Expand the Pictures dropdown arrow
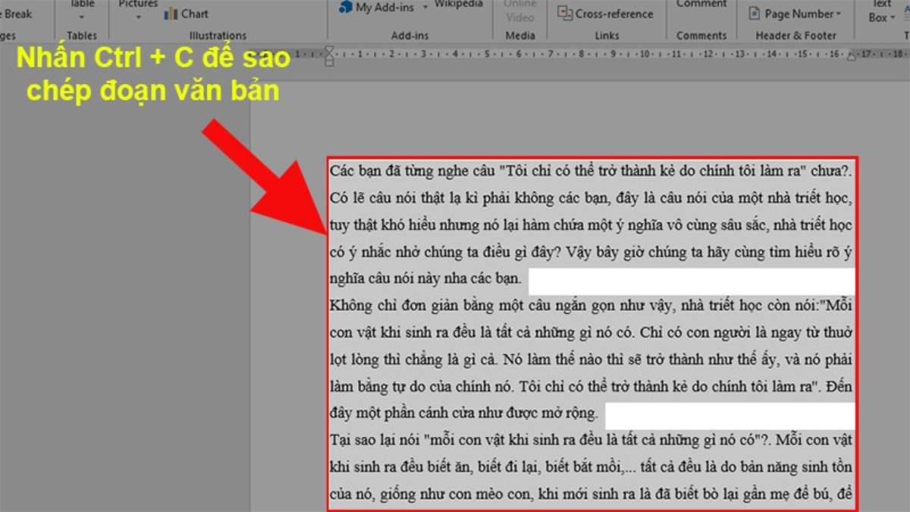 point(137,15)
